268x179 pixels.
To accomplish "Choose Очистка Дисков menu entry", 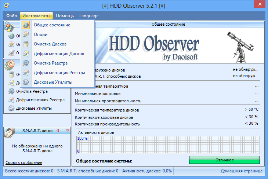I will coord(57,44).
